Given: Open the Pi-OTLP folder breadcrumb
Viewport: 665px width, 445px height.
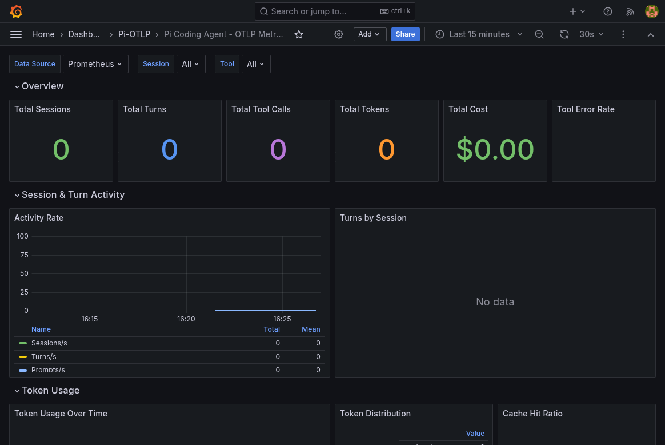Looking at the screenshot, I should tap(134, 34).
